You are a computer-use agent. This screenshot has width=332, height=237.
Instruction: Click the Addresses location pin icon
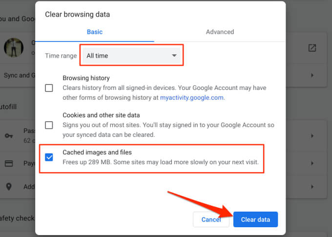(x=8, y=187)
